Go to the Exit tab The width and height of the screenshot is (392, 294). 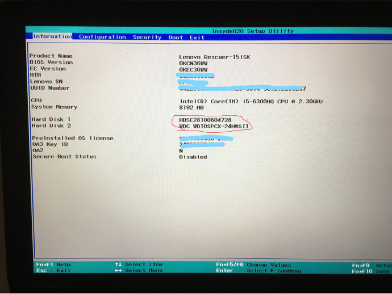pyautogui.click(x=197, y=37)
